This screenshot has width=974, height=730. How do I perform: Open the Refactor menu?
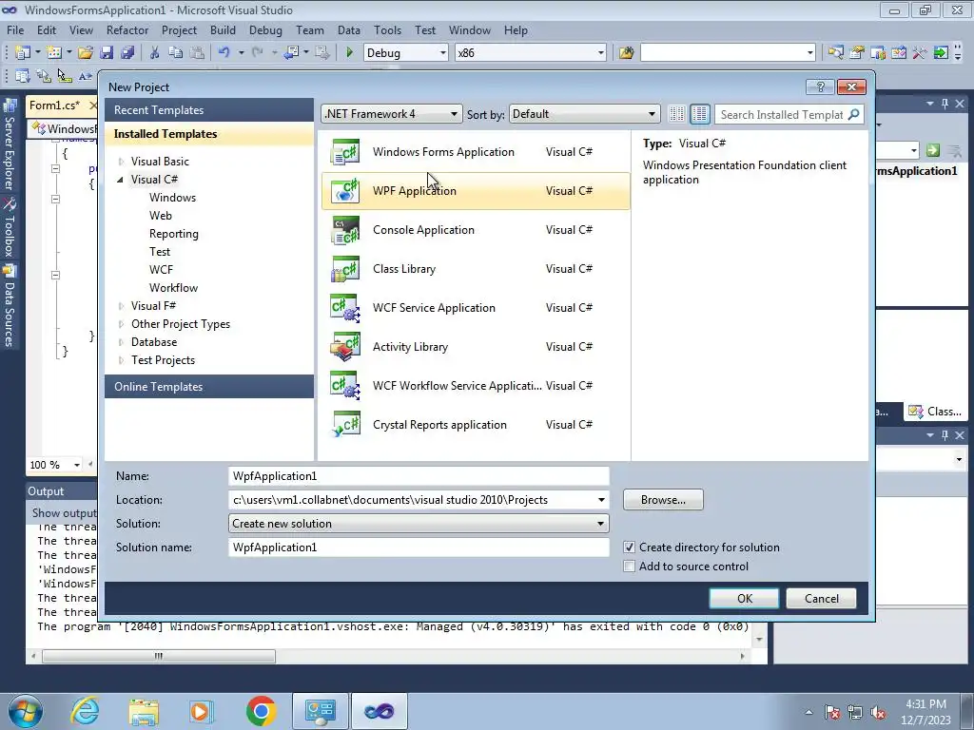pyautogui.click(x=127, y=29)
